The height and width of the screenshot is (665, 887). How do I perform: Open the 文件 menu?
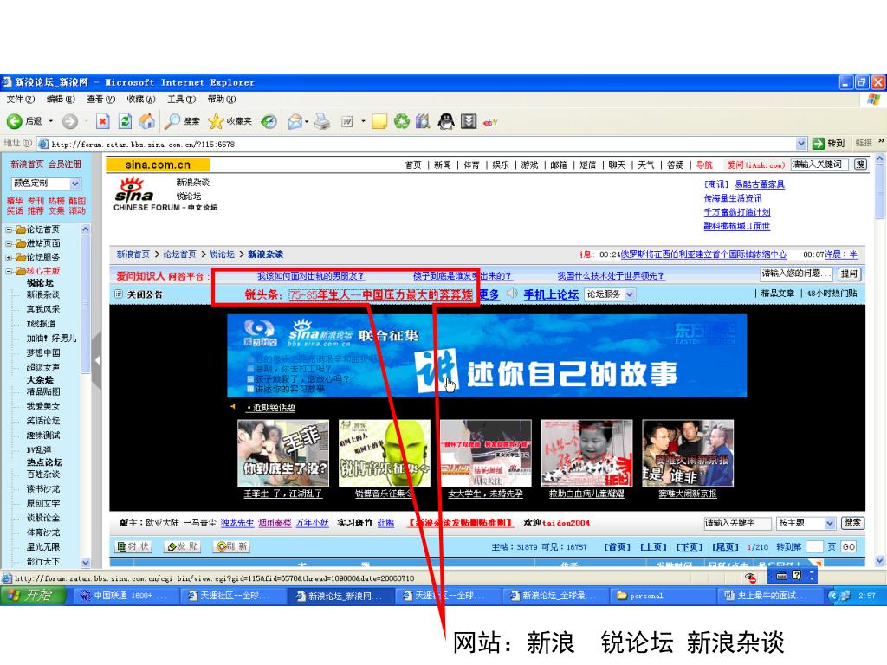[x=21, y=99]
